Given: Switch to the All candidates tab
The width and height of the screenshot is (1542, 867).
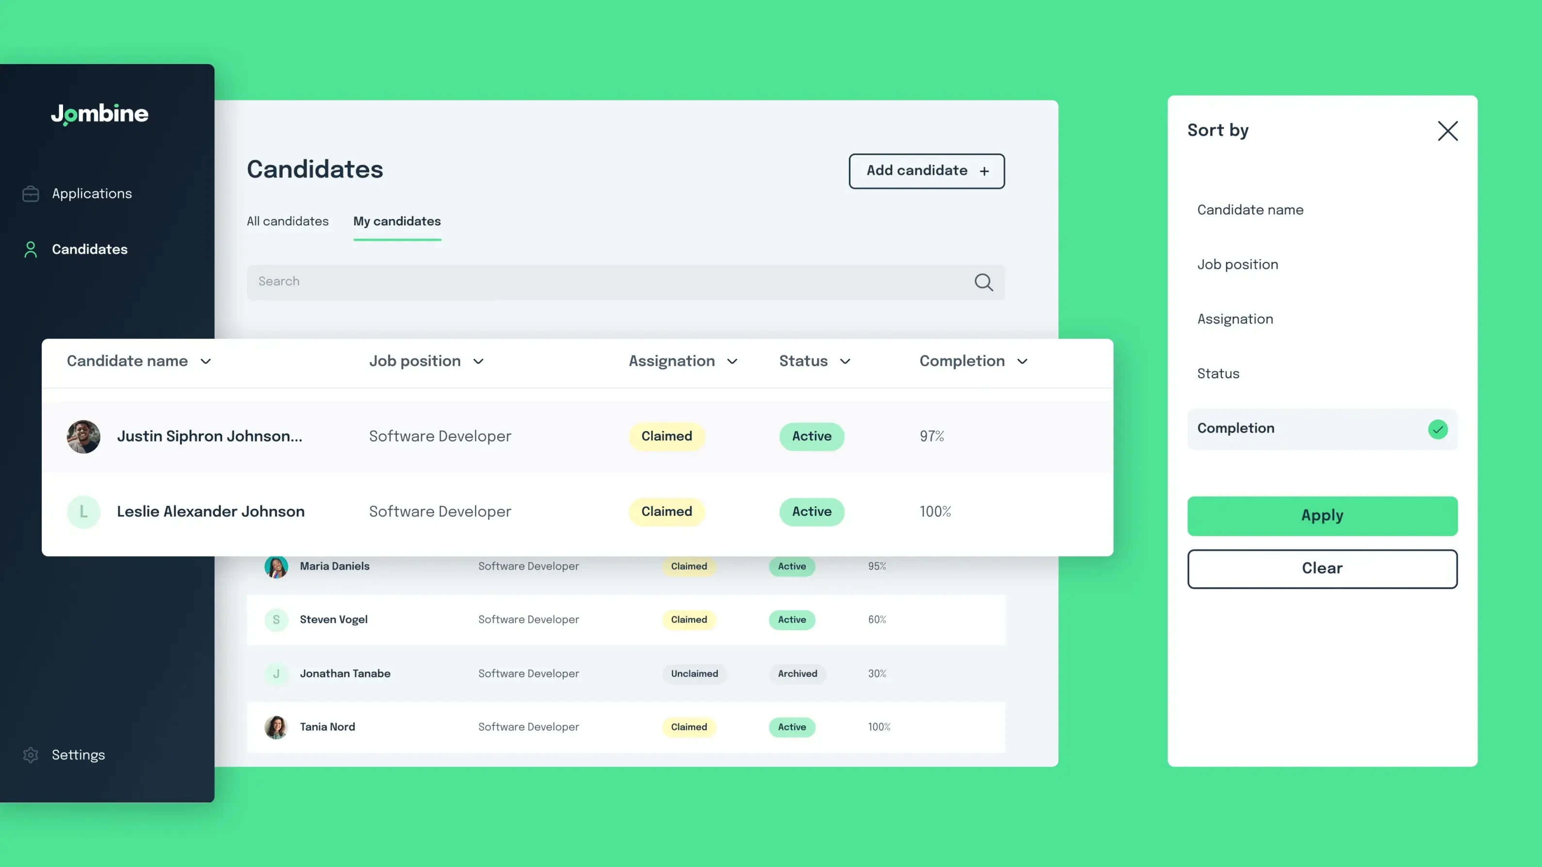Looking at the screenshot, I should click(288, 221).
